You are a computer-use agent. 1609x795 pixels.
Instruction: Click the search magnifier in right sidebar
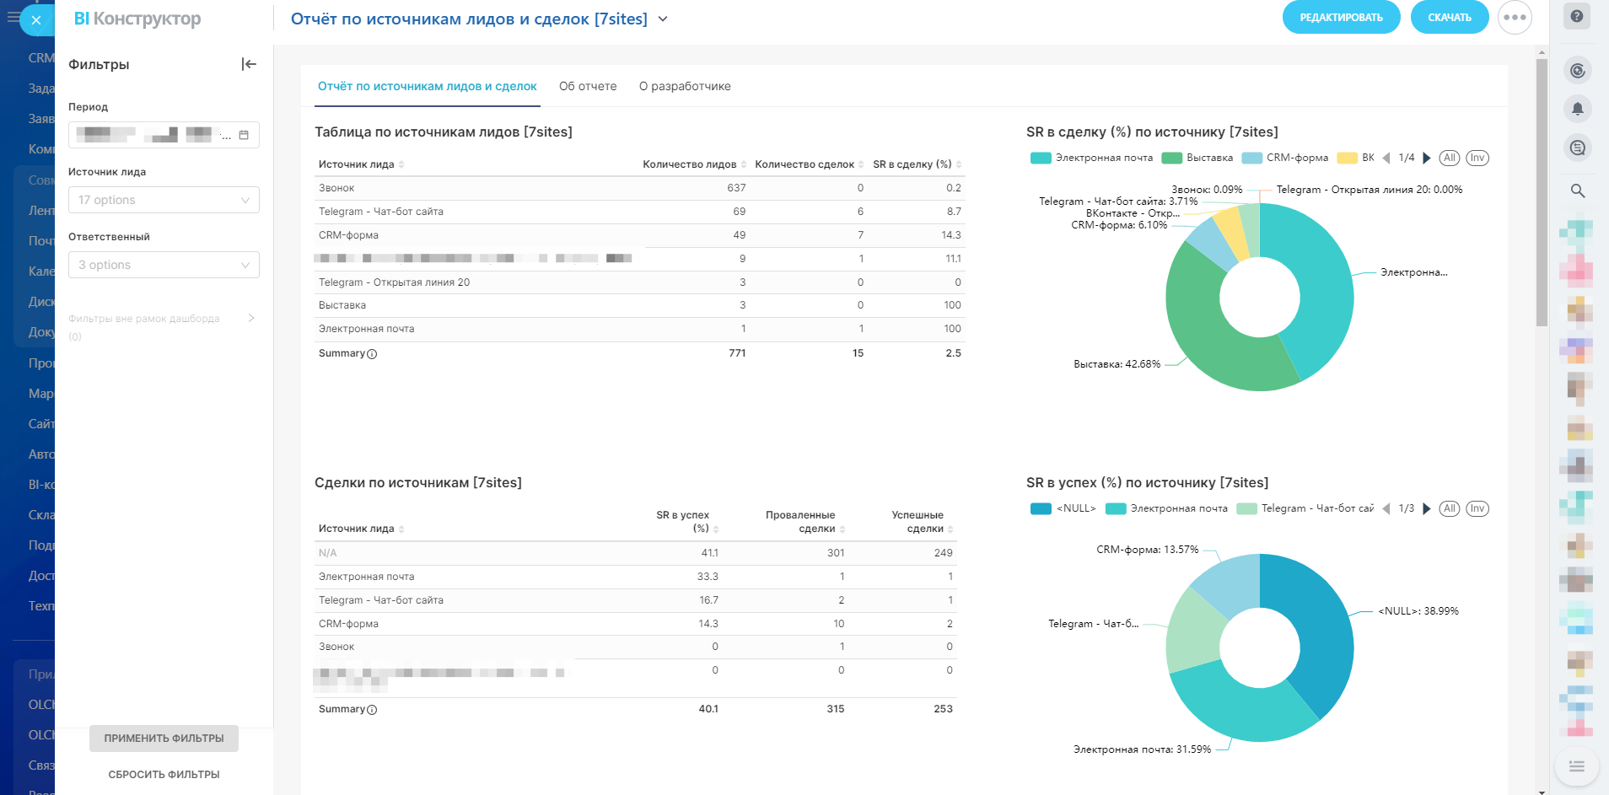click(1577, 191)
